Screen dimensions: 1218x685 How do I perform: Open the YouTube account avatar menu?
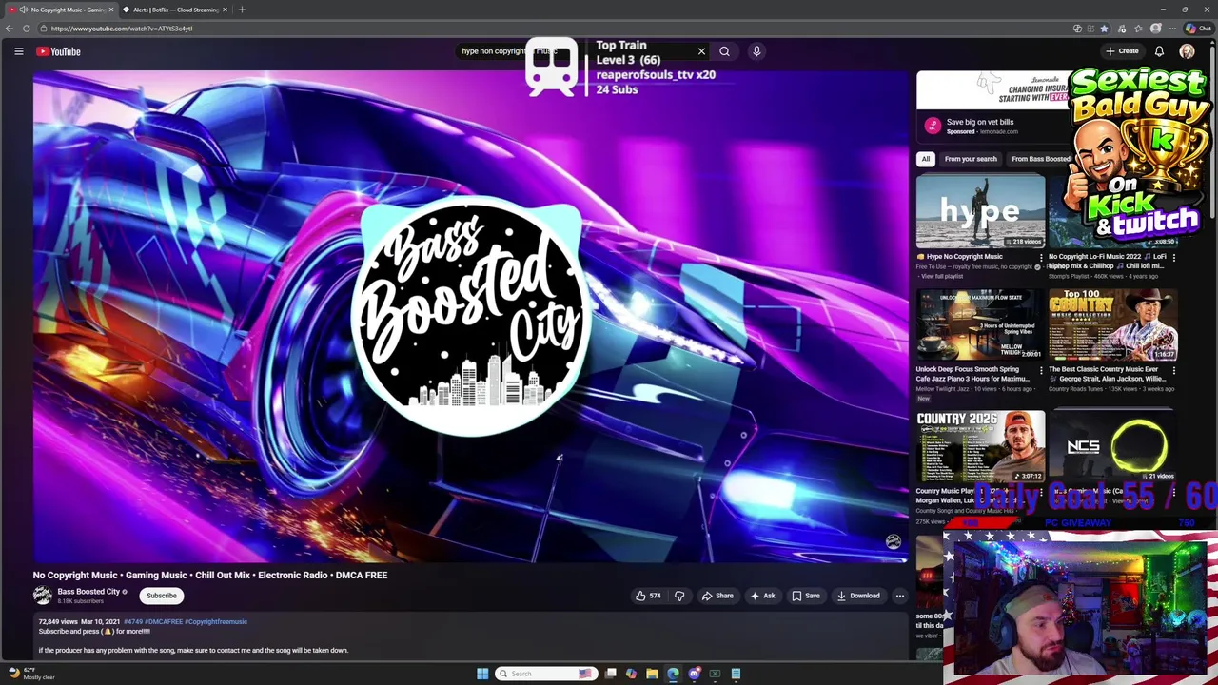(1187, 51)
